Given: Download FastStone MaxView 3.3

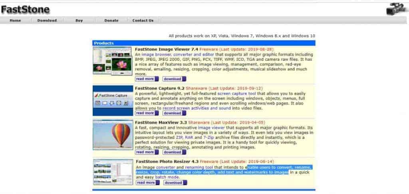Looking at the screenshot, I should [x=174, y=152].
